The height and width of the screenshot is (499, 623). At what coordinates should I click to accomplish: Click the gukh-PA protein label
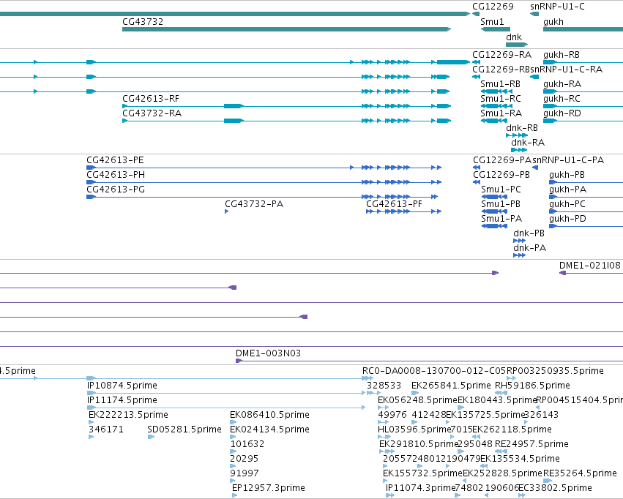click(567, 190)
